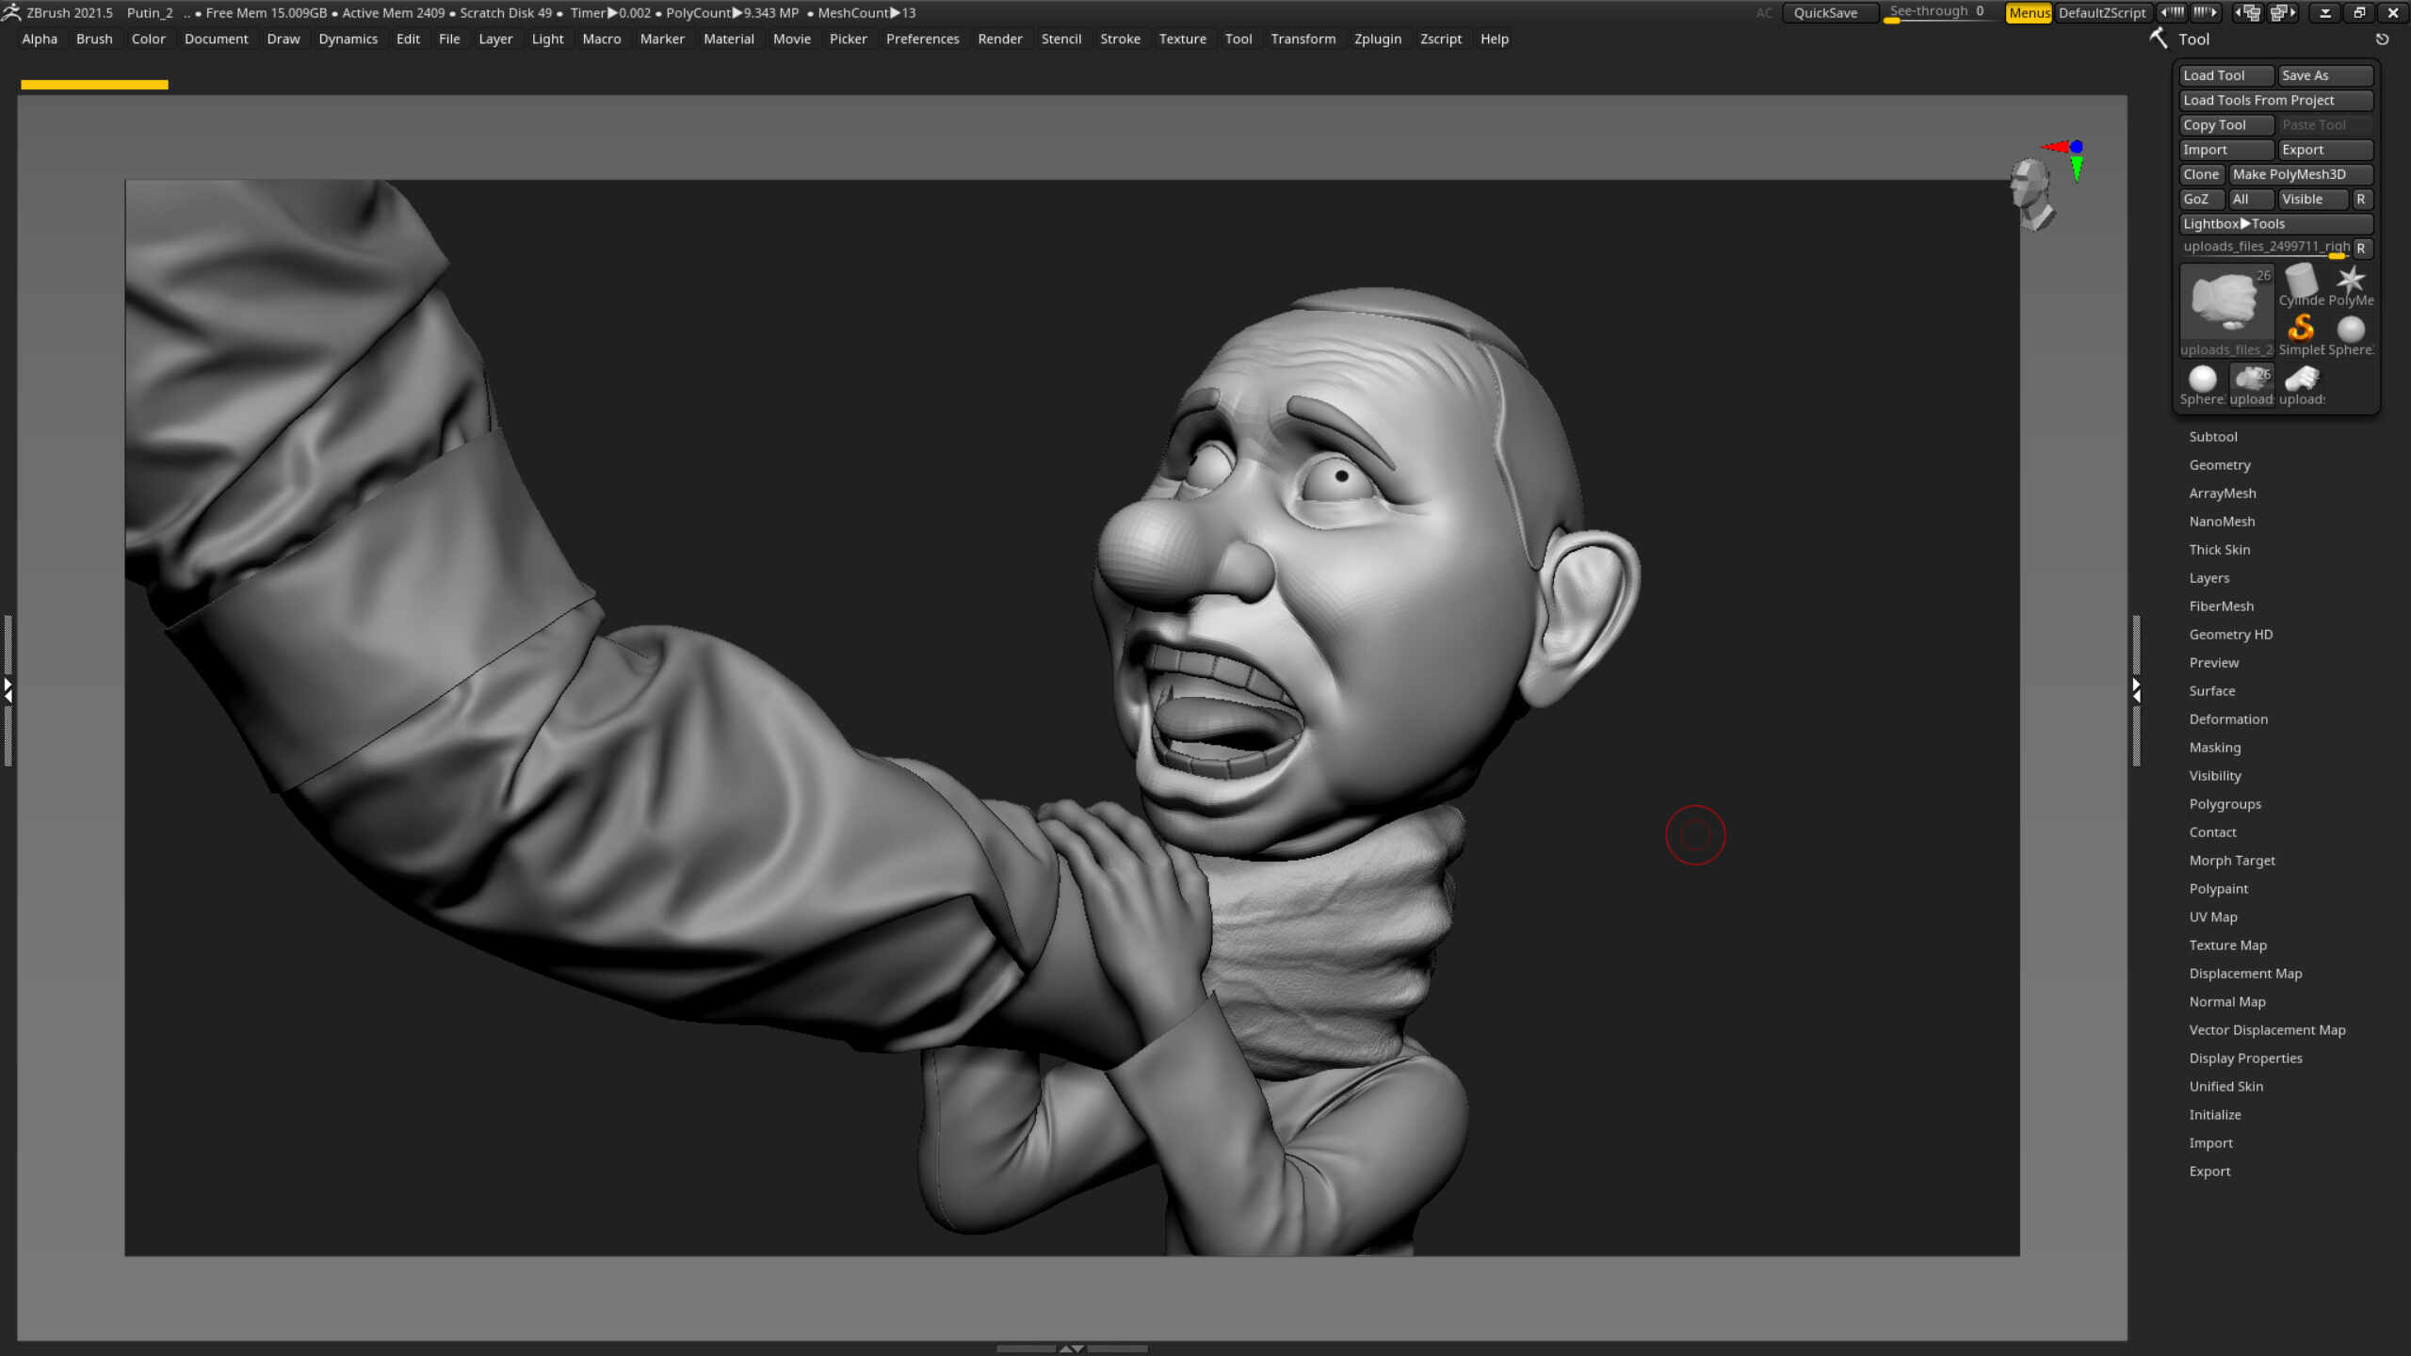Click the Tool palette dock/restore icon
The image size is (2411, 1356).
2382,40
